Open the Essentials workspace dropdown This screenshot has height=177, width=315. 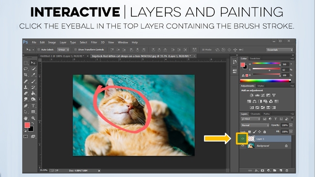(x=280, y=50)
